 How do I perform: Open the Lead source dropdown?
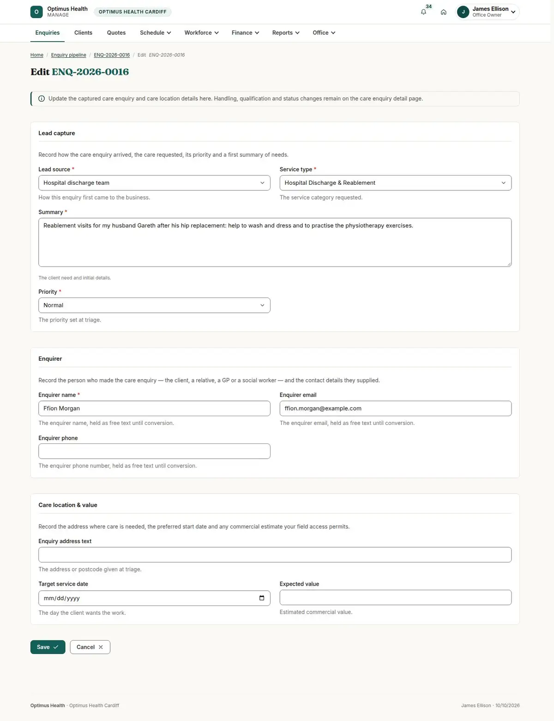point(154,183)
